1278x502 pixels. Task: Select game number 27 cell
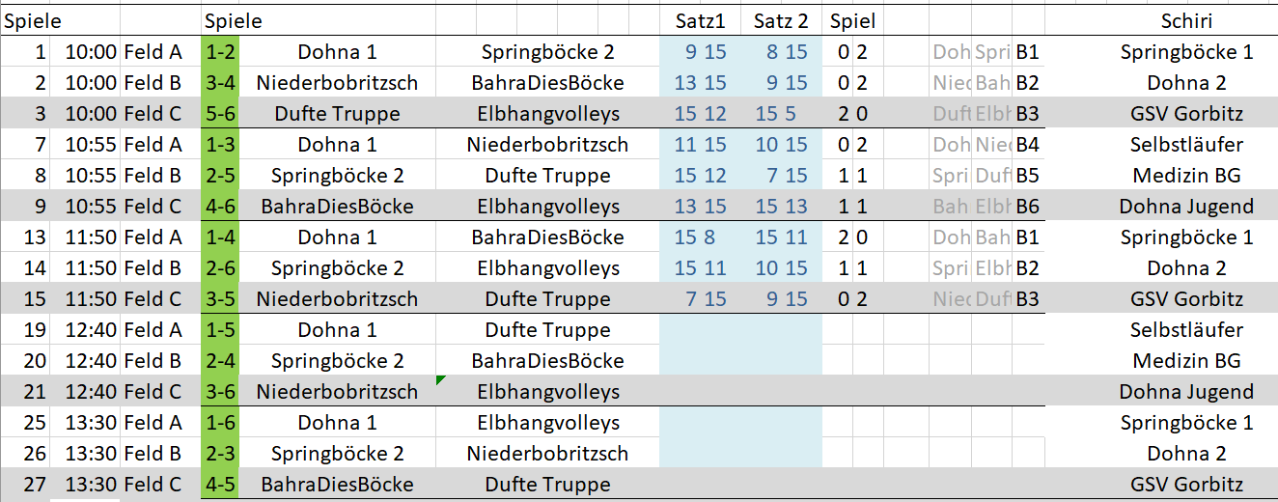(35, 485)
